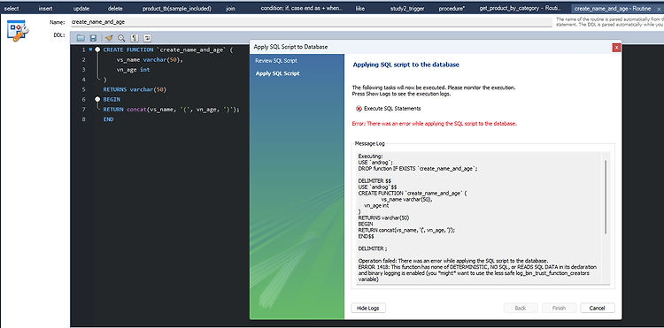The height and width of the screenshot is (328, 664).
Task: Close the create_name_and_age routine tab
Action: pyautogui.click(x=658, y=9)
